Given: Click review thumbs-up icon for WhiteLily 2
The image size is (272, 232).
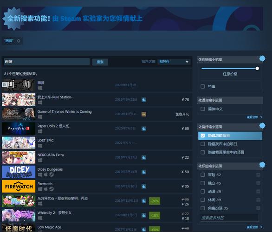Looking at the screenshot, I should pos(143,215).
